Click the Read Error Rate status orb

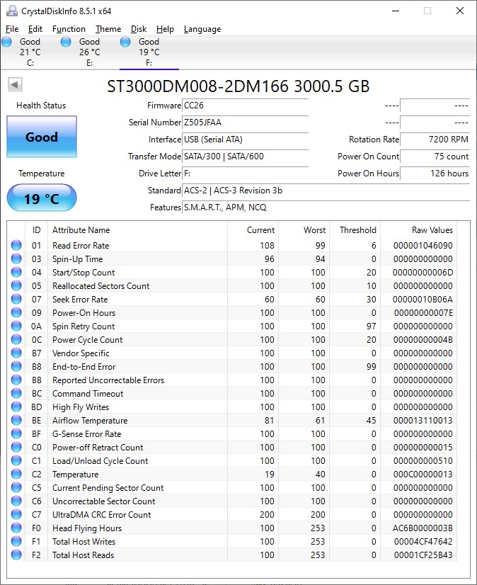pos(16,246)
